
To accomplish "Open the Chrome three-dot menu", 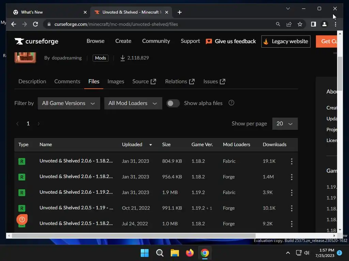I will (x=335, y=24).
